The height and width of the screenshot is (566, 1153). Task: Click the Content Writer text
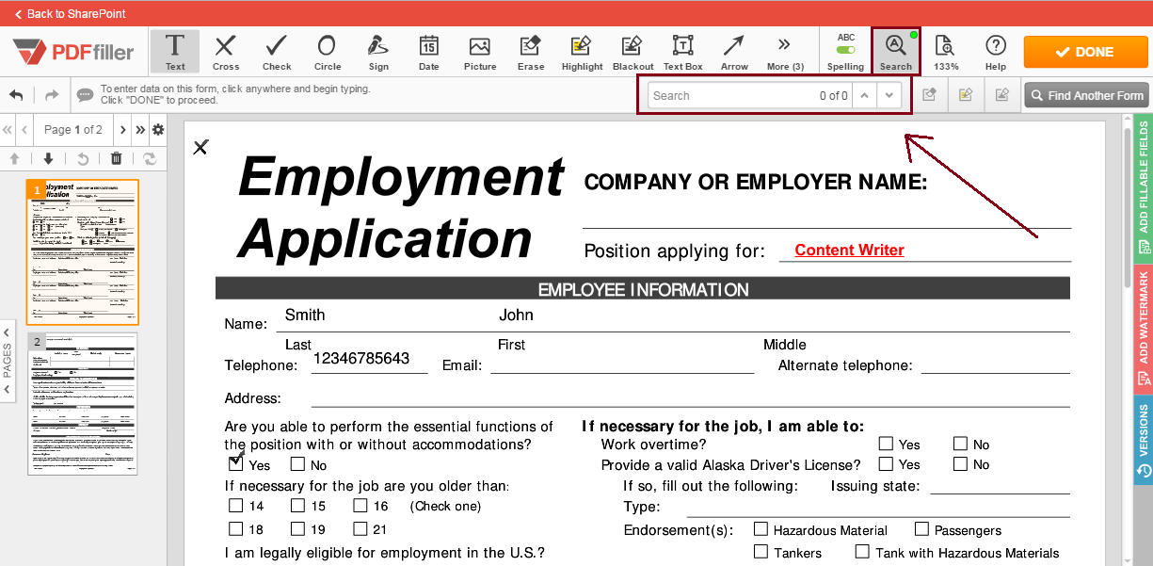[x=849, y=250]
